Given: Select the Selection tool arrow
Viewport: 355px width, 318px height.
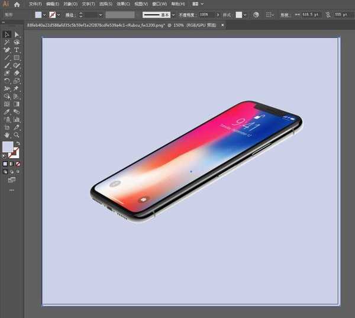Looking at the screenshot, I should pos(7,34).
